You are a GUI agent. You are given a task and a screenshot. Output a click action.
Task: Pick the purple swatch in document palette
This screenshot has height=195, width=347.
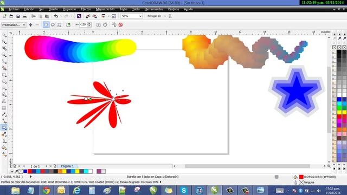tap(99, 171)
